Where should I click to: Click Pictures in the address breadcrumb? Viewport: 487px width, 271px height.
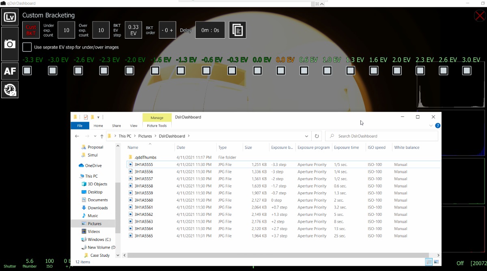tap(145, 136)
